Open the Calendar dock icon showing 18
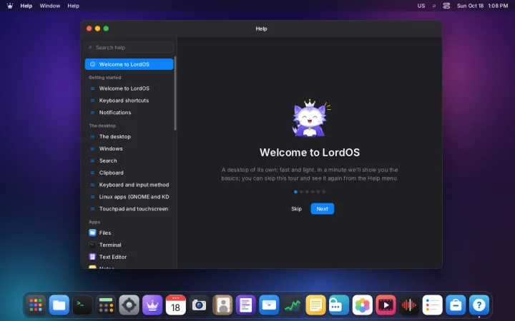Screen dimensions: 515x321 [176, 305]
